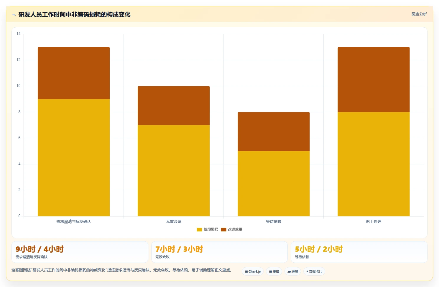The width and height of the screenshot is (439, 287).
Task: Click the 阶段累积 legend label
Action: [x=211, y=229]
